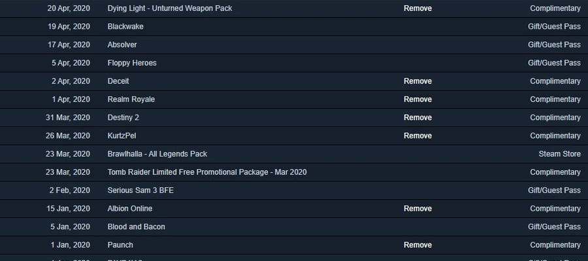This screenshot has height=261, width=588.
Task: Click the Gift/Guest Pass label for Blackwake
Action: tap(554, 27)
